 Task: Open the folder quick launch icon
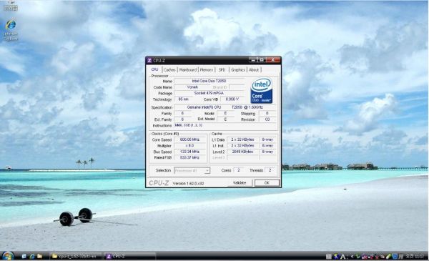tap(39, 256)
